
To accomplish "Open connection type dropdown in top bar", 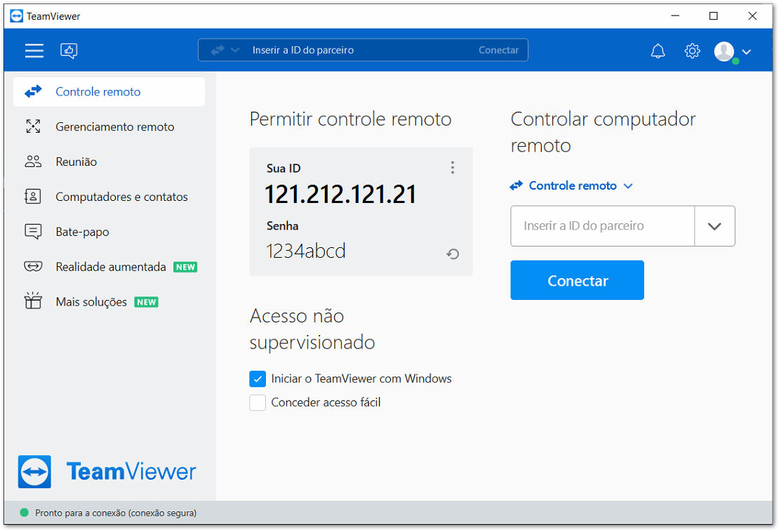I will click(x=225, y=50).
